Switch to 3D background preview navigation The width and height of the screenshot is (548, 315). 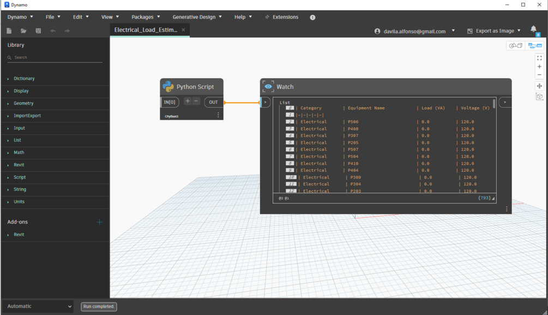[515, 46]
